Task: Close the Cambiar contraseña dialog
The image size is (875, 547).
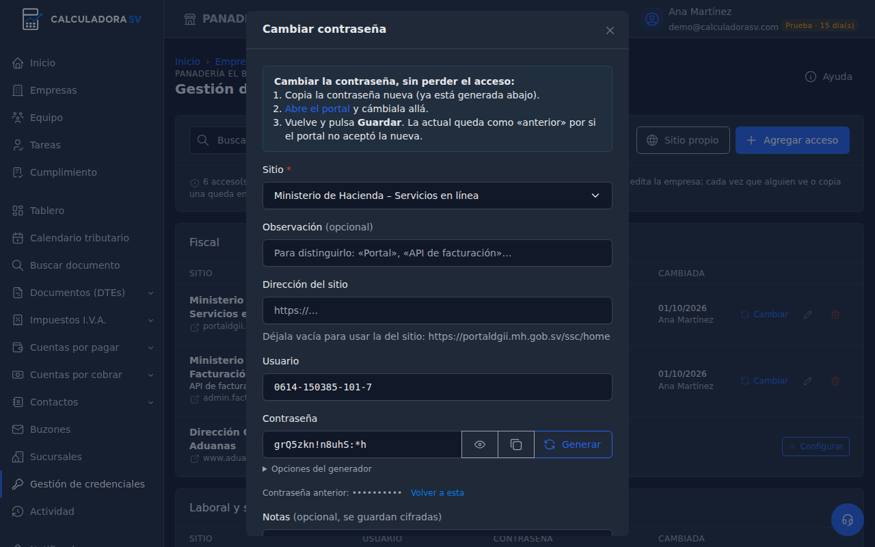Action: 610,30
